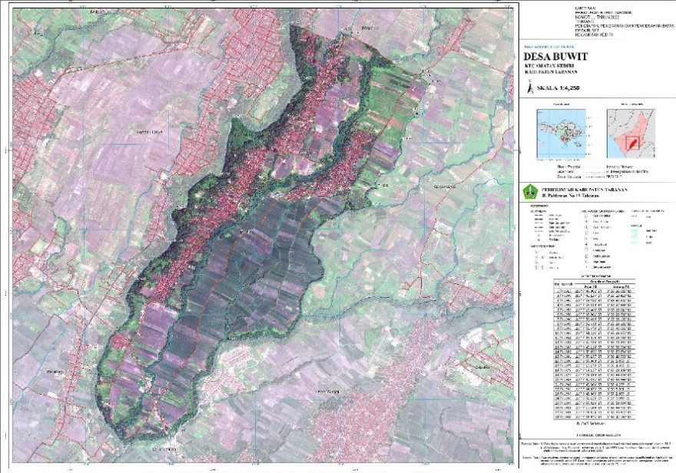The width and height of the screenshot is (676, 473).
Task: Click the SKALA 1:4,250 scale text
Action: coord(558,88)
